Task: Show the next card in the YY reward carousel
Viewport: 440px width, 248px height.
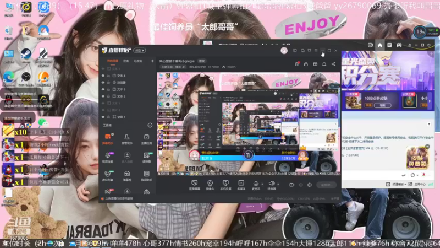Action: pyautogui.click(x=430, y=101)
